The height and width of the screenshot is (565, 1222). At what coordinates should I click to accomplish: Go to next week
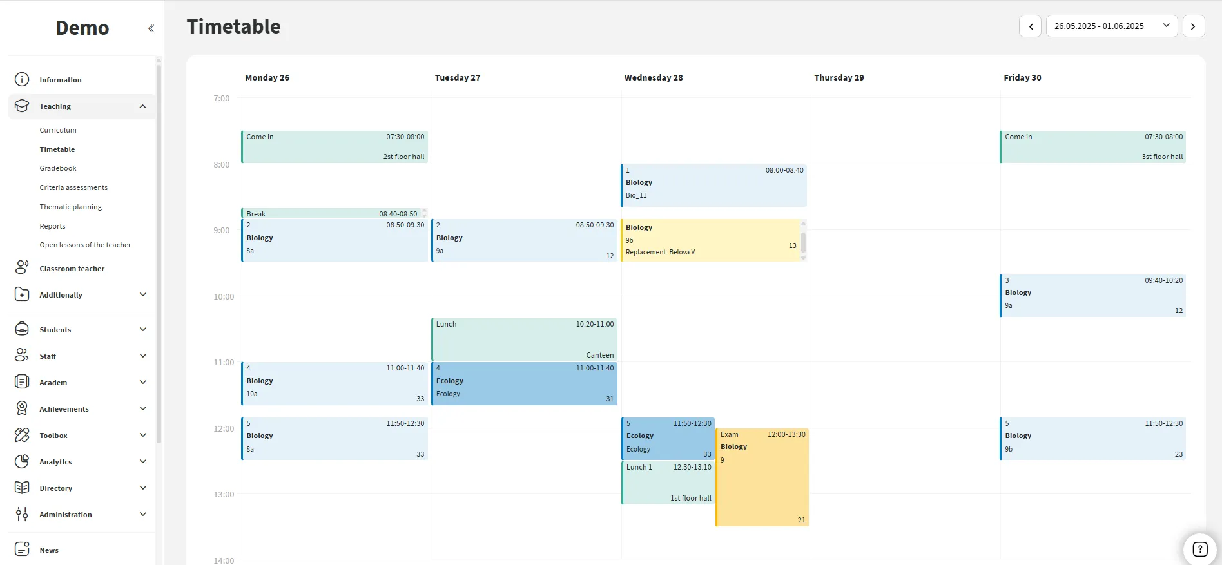point(1193,26)
